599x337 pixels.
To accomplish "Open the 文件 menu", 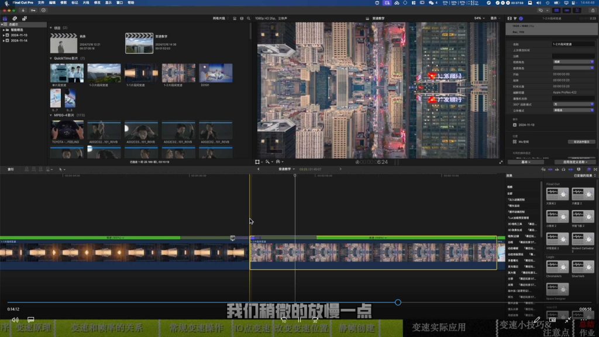I will pyautogui.click(x=41, y=3).
